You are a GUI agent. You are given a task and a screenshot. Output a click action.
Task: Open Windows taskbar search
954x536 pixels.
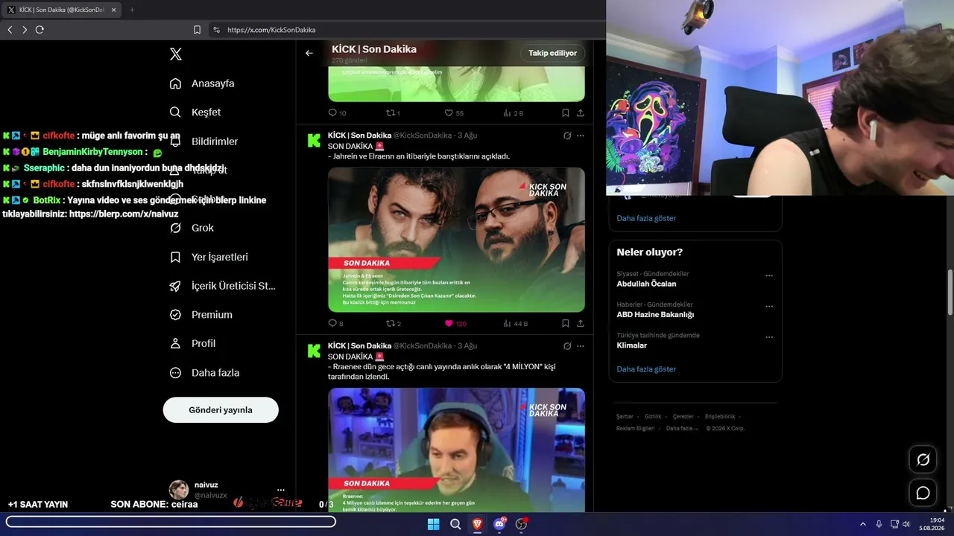tap(455, 524)
